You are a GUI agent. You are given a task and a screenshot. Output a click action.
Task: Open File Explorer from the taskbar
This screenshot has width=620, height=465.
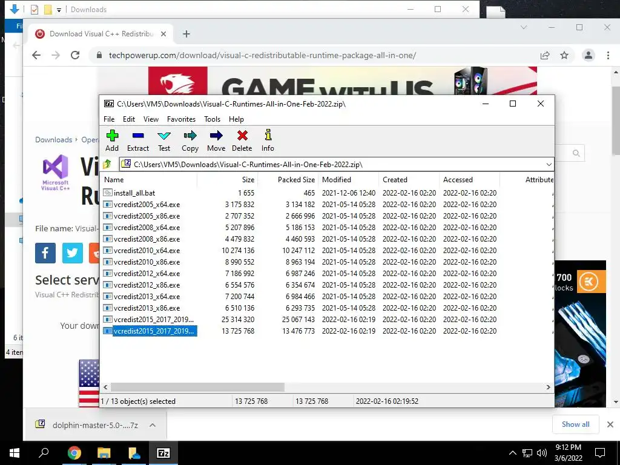[x=104, y=453]
